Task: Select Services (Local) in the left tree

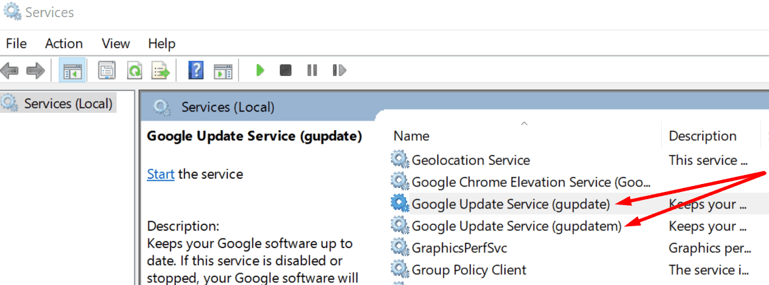Action: [x=67, y=104]
